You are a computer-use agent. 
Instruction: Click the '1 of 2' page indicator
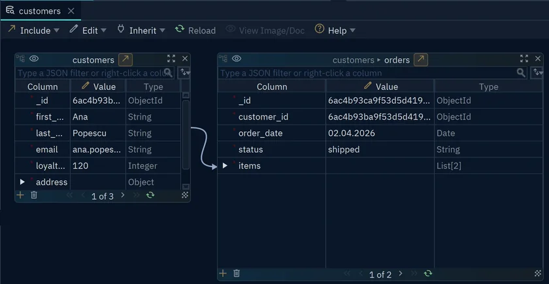[x=380, y=275]
